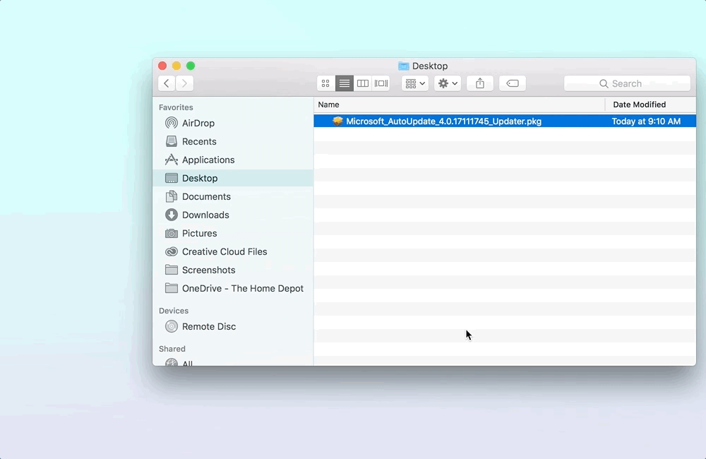This screenshot has height=459, width=706.
Task: Open Creative Cloud Files sidebar item
Action: 224,251
